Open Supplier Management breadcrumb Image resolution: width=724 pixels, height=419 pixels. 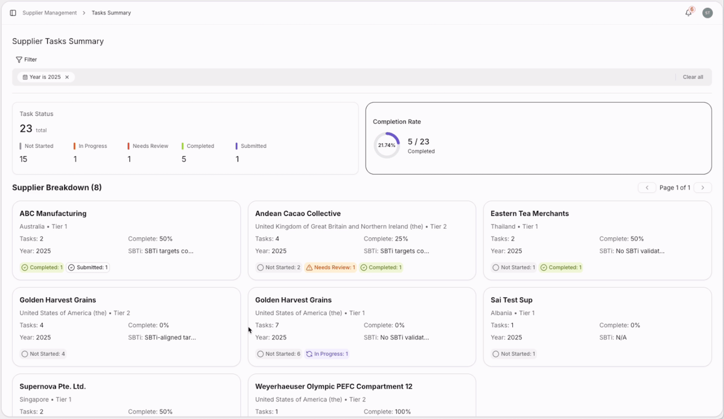tap(49, 13)
